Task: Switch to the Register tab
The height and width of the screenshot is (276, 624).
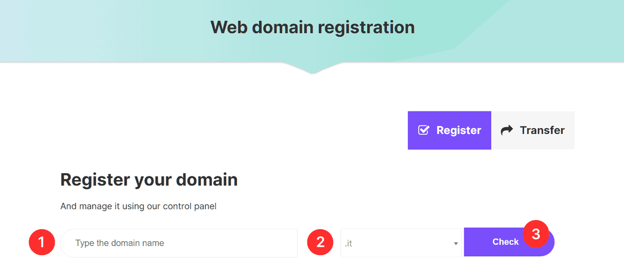Action: pyautogui.click(x=449, y=130)
